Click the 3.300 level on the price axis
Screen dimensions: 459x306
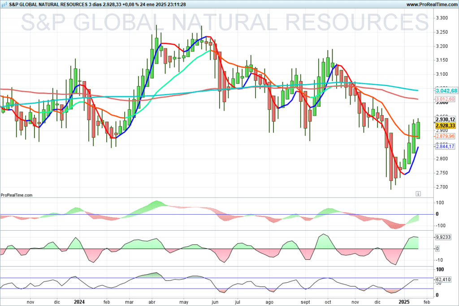point(442,18)
